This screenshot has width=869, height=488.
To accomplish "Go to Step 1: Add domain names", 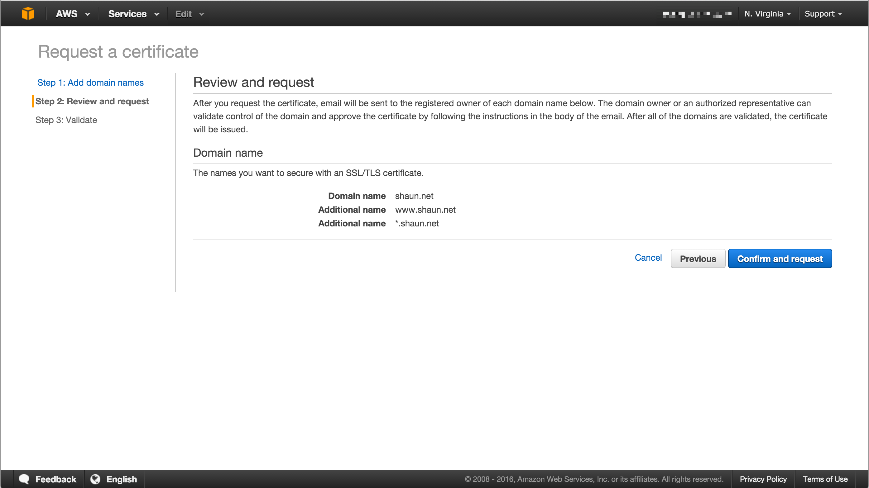I will click(x=90, y=83).
